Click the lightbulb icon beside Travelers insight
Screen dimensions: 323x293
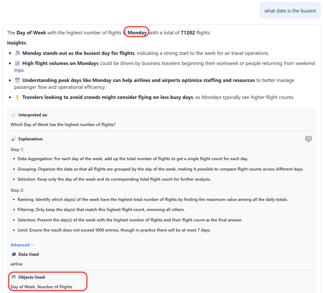(x=17, y=98)
